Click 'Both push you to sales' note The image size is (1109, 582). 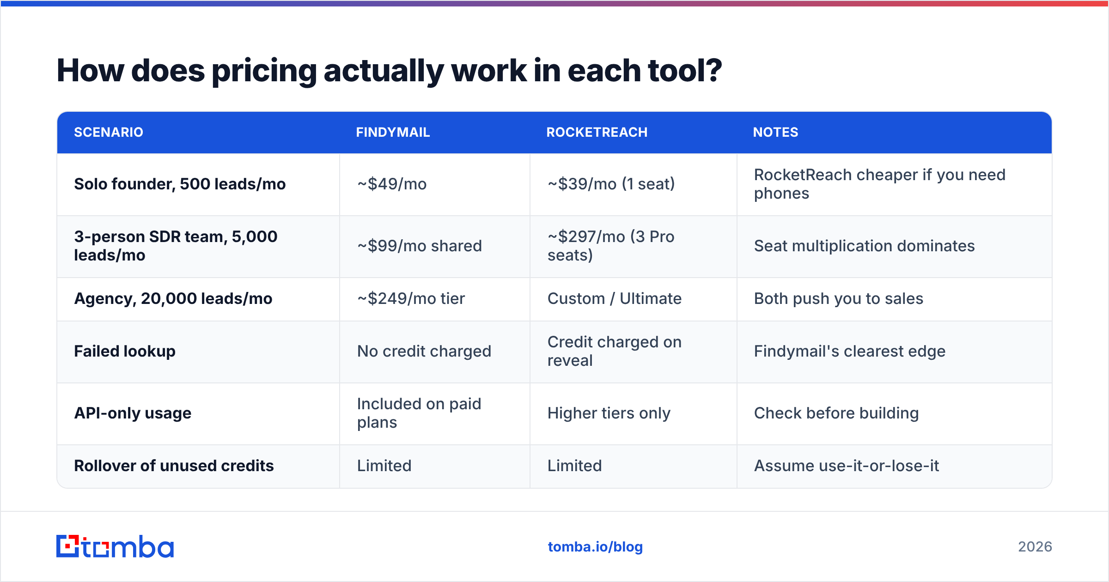(838, 298)
